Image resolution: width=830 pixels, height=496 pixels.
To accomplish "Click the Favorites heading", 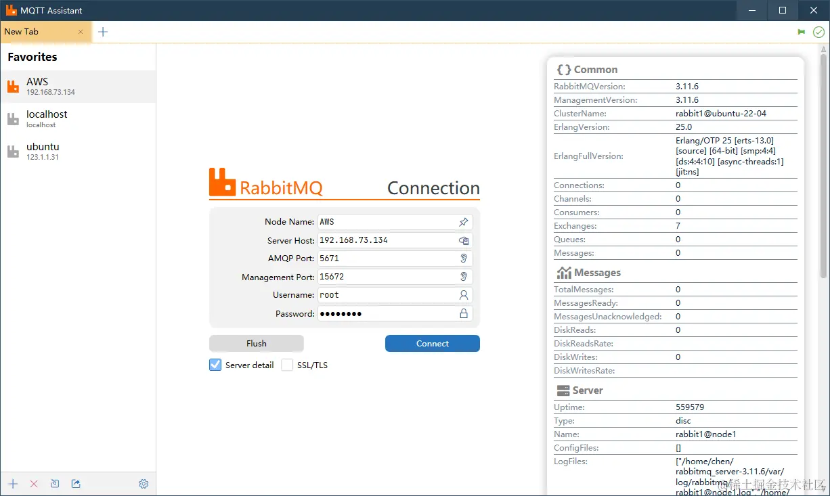I will point(32,58).
